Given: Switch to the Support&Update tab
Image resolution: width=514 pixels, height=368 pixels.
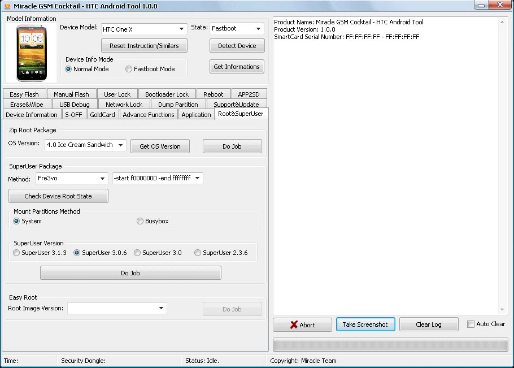Looking at the screenshot, I should [236, 105].
